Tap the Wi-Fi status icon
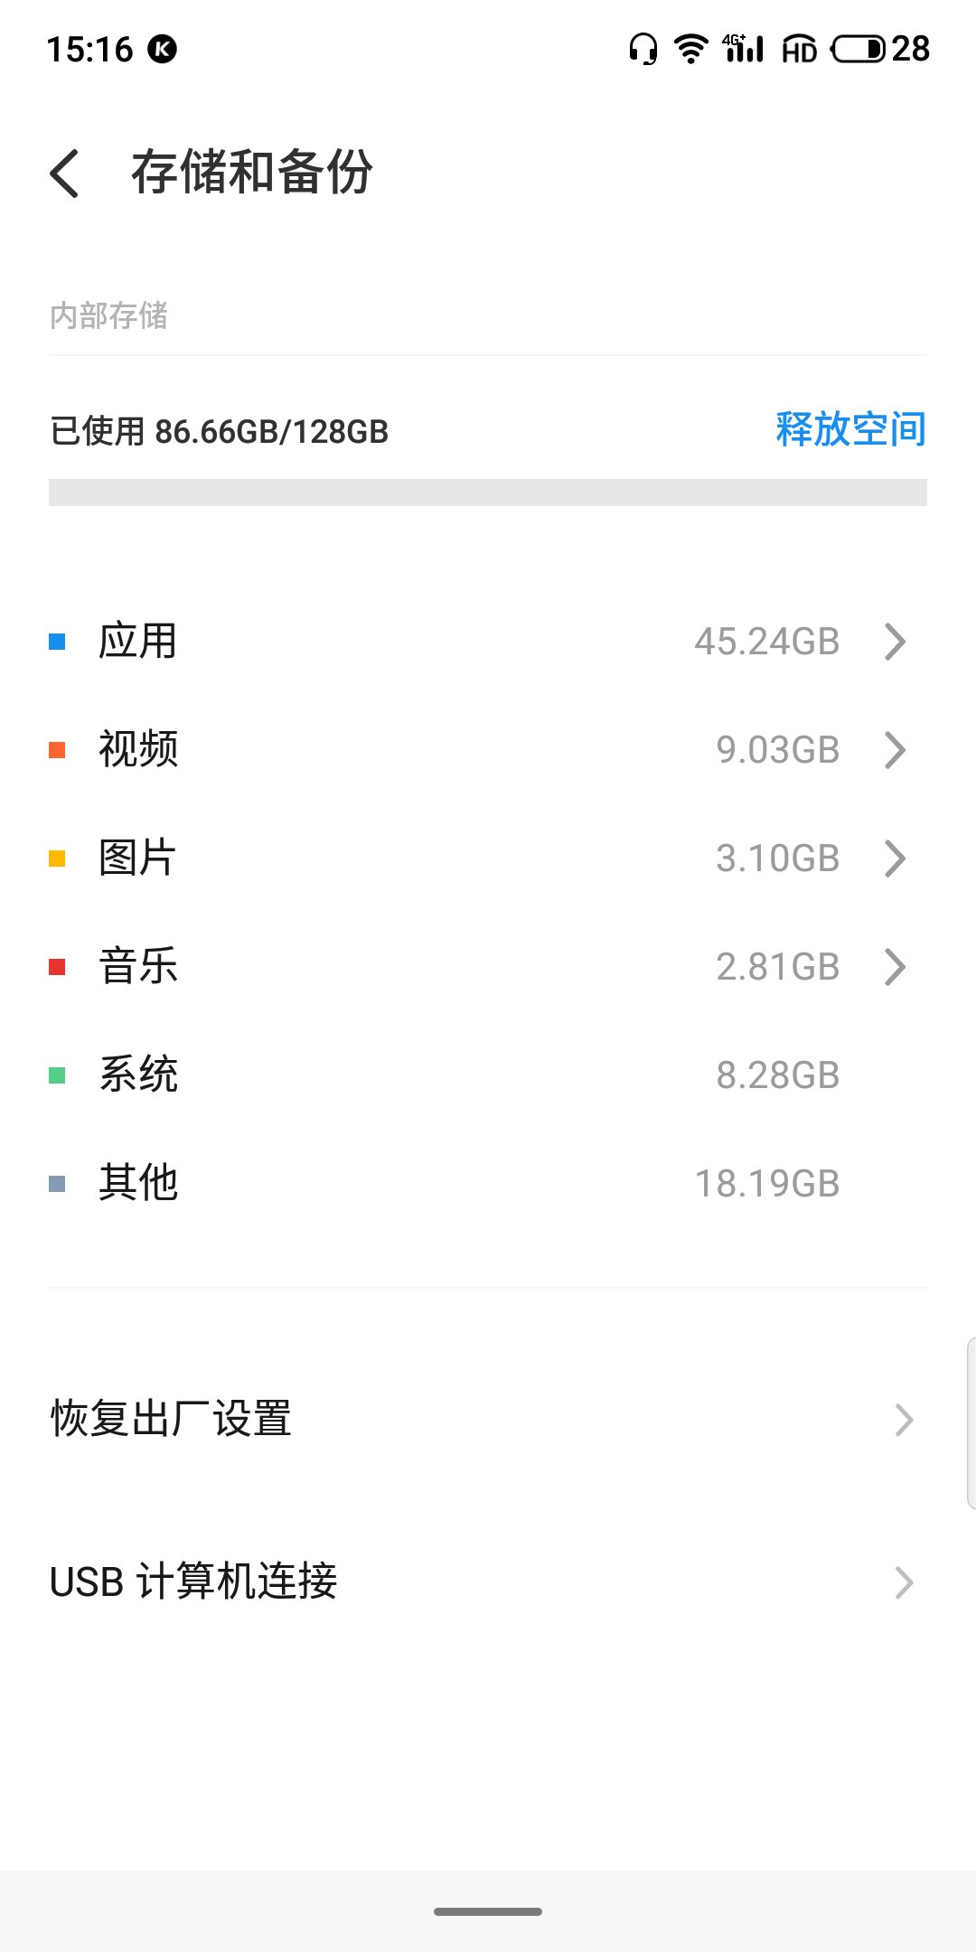The image size is (976, 1952). pos(691,49)
